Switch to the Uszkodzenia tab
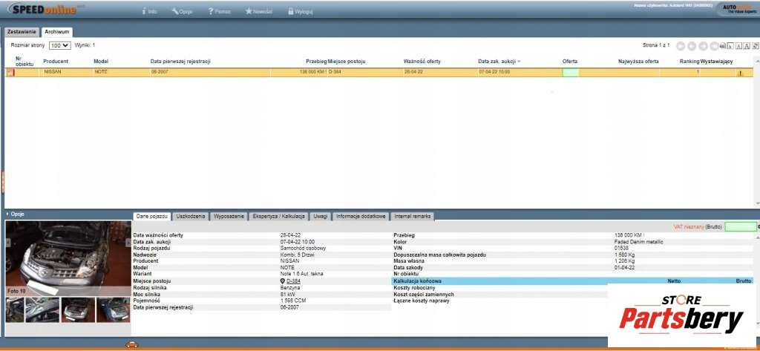Image resolution: width=760 pixels, height=351 pixels. 191,216
